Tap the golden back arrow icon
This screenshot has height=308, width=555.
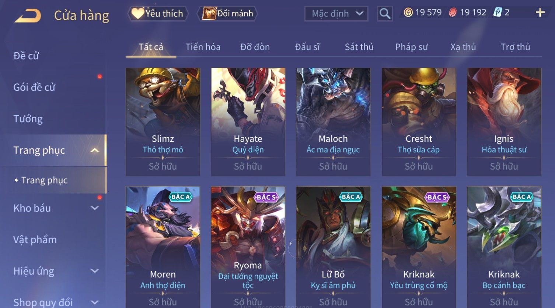pyautogui.click(x=28, y=16)
